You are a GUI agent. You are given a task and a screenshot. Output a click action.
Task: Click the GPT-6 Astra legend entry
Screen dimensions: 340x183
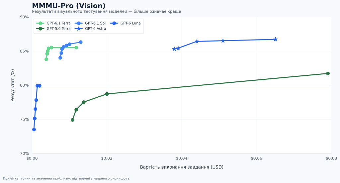click(x=90, y=29)
